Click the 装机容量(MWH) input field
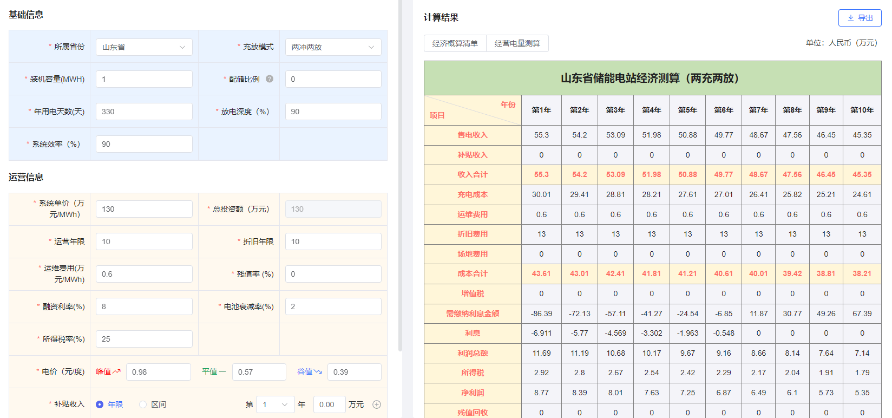 coord(144,79)
